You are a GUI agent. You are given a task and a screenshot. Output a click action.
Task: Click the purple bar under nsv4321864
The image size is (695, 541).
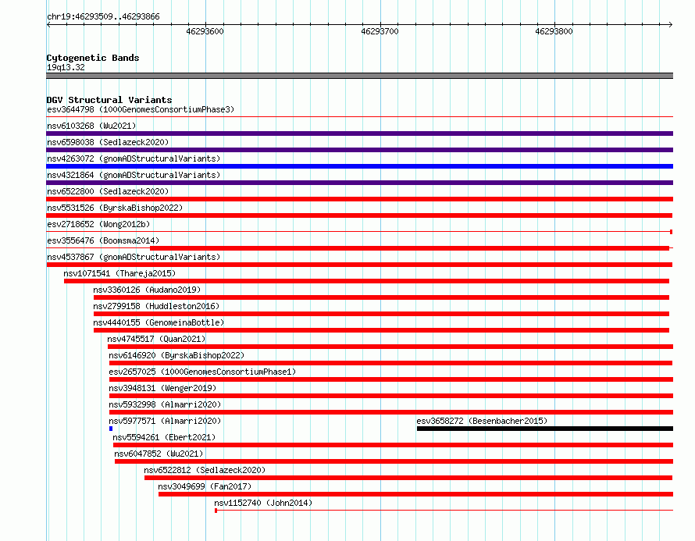[x=359, y=183]
